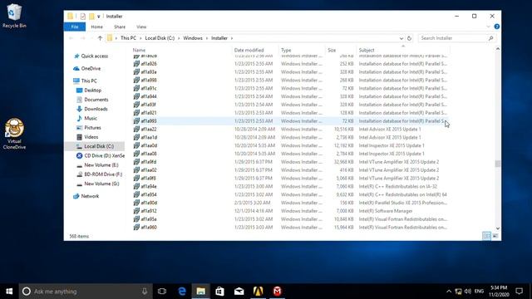This screenshot has width=532, height=299.
Task: Launch Microsoft Edge from taskbar
Action: (x=182, y=292)
